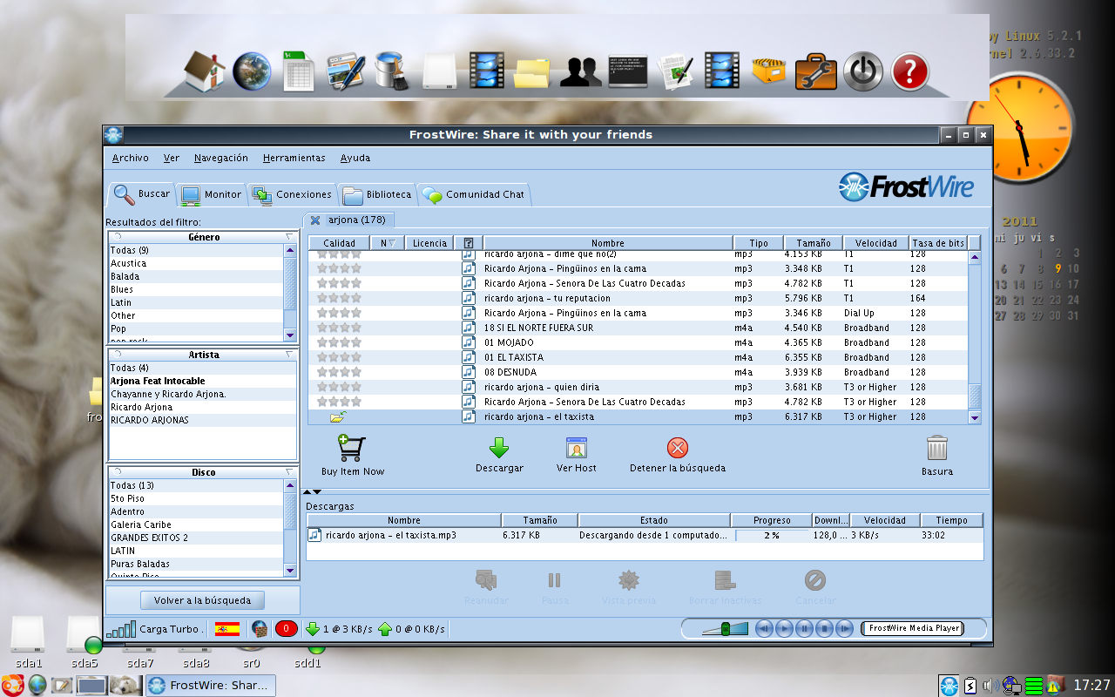Open the two-people contacts icon in the dock
1115x697 pixels.
[580, 72]
